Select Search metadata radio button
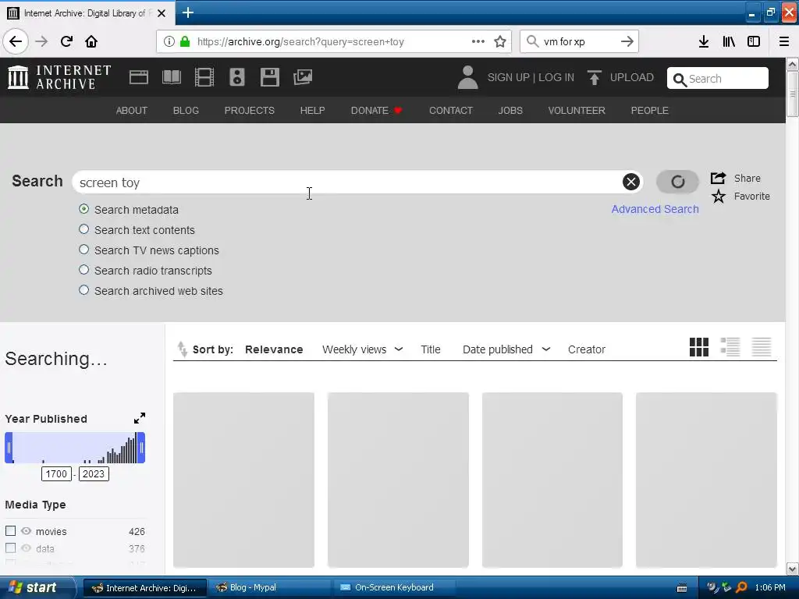 (84, 209)
